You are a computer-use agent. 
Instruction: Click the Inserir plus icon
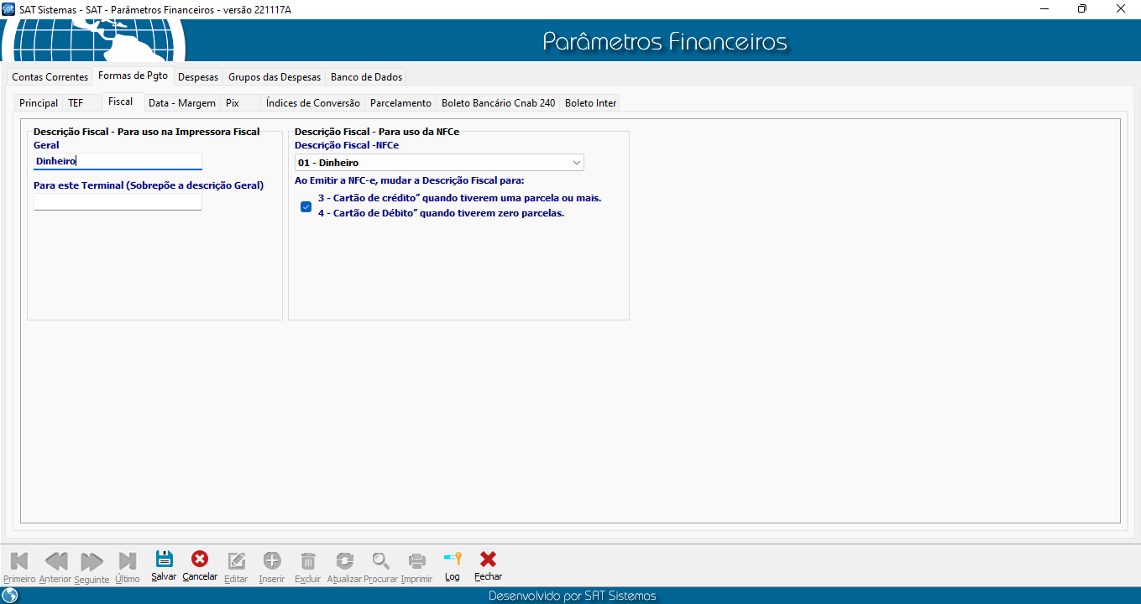(272, 560)
